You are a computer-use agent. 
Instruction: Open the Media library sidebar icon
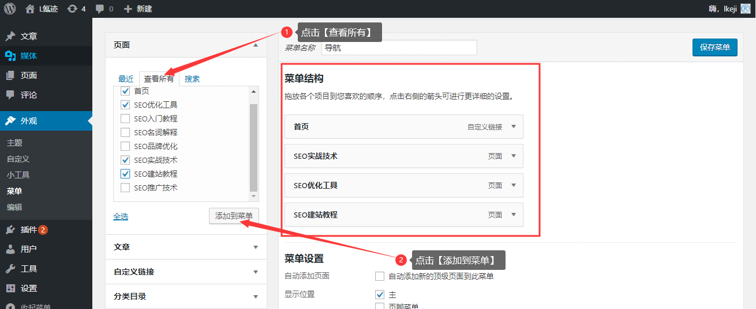pos(10,56)
